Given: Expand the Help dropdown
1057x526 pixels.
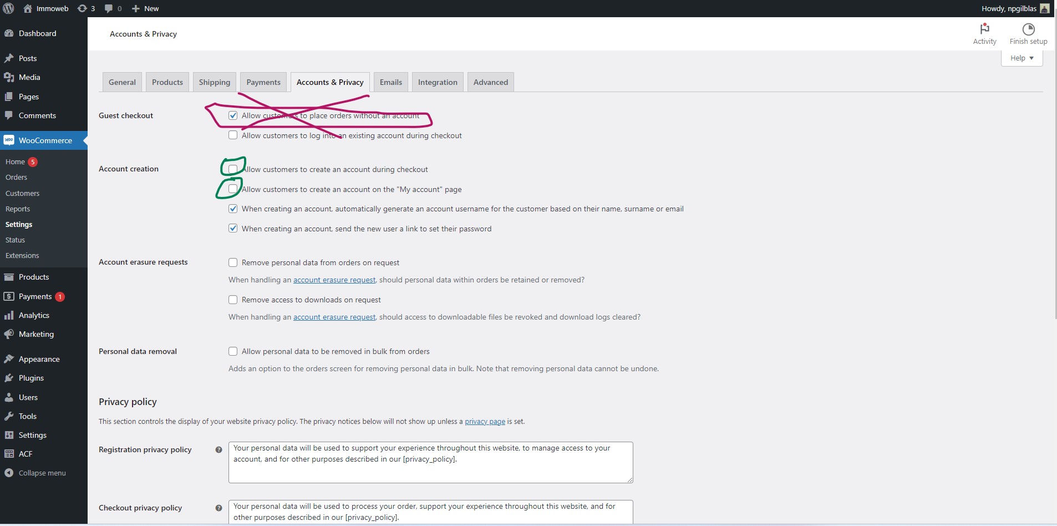Looking at the screenshot, I should (1022, 58).
